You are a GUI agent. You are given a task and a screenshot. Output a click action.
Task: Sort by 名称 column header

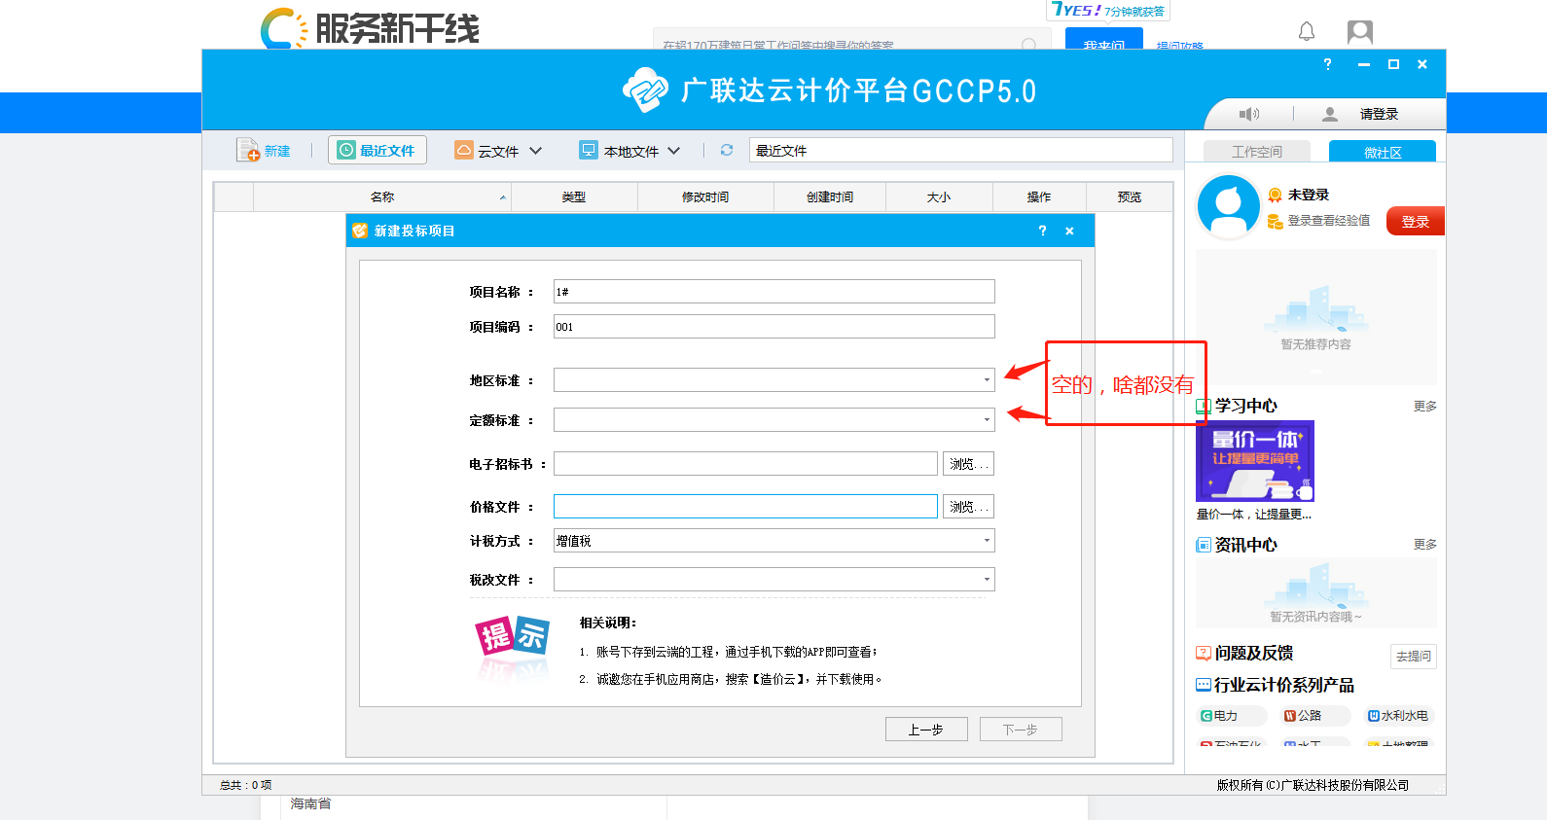point(382,196)
